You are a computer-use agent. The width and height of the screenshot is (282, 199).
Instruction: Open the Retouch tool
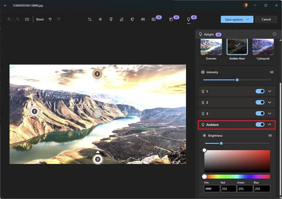(x=132, y=19)
